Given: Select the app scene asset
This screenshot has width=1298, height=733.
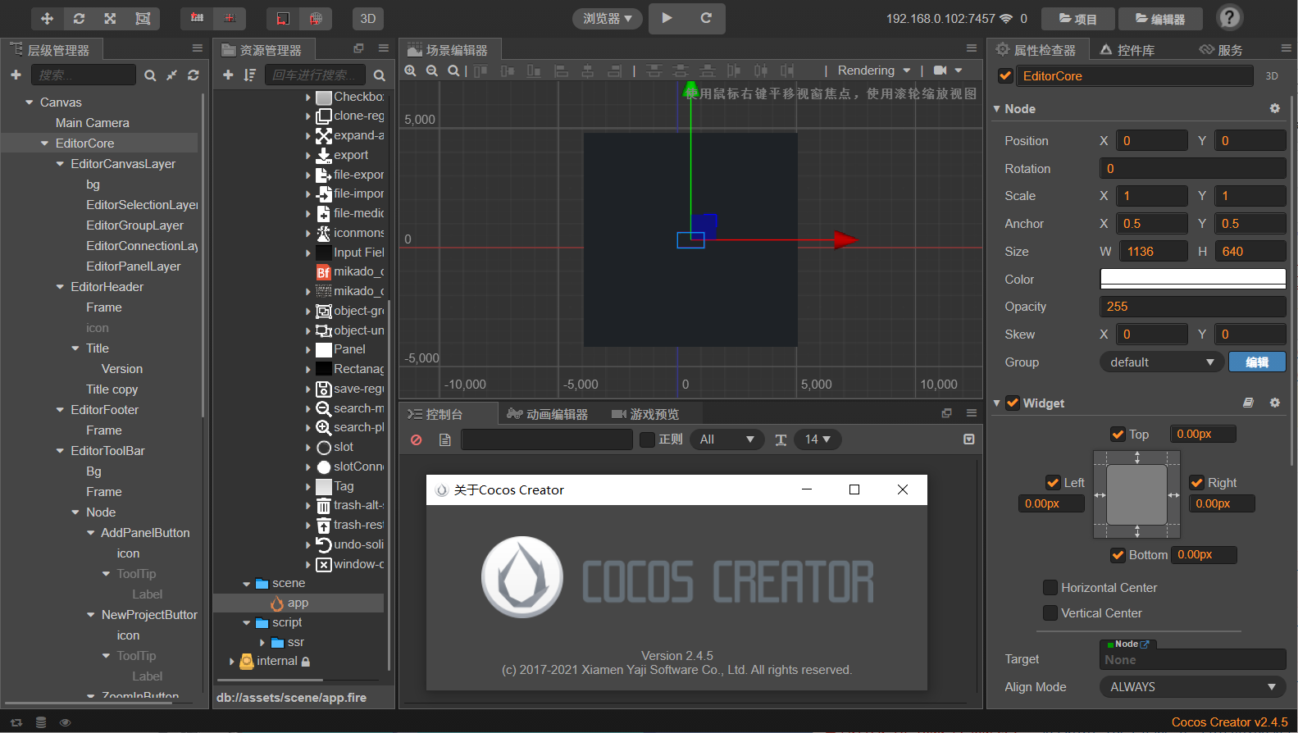Looking at the screenshot, I should pyautogui.click(x=298, y=603).
